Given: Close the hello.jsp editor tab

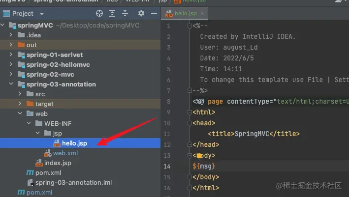Looking at the screenshot, I should click(x=202, y=13).
